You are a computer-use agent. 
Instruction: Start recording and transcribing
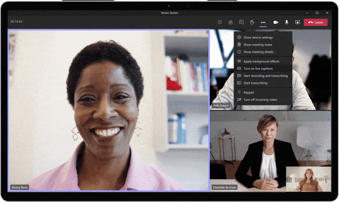266,76
